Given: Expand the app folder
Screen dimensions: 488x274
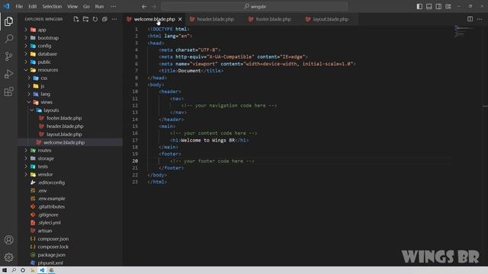Looking at the screenshot, I should [42, 30].
